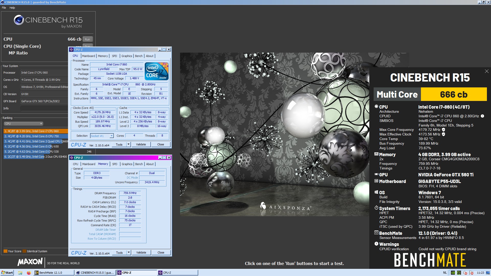The width and height of the screenshot is (491, 276).
Task: Click Tools button in Memory CPU-Z window
Action: point(119,252)
